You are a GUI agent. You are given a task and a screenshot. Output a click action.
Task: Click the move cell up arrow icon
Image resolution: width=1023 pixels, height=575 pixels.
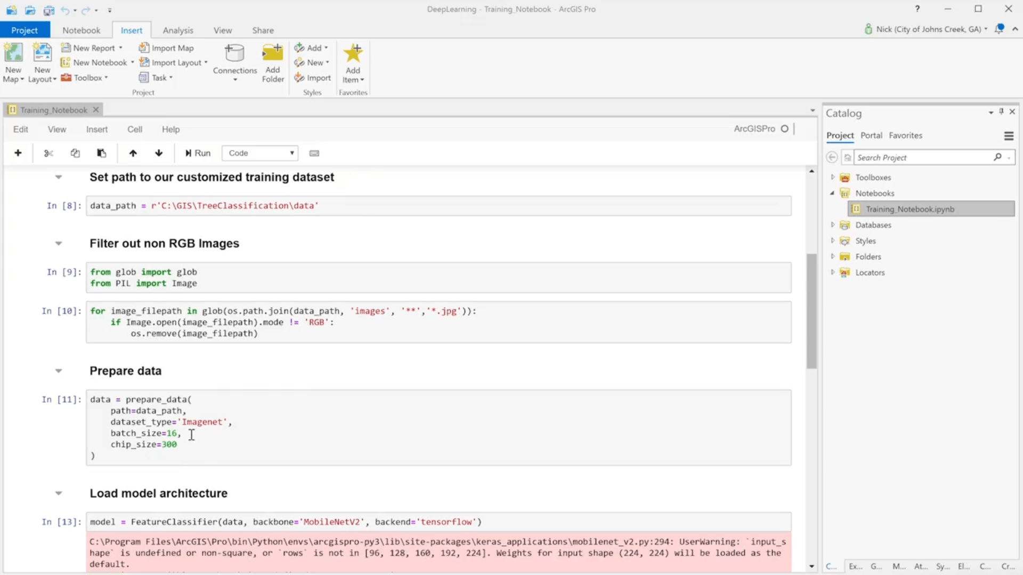(x=133, y=153)
